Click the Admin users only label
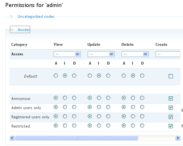183x146 pixels. pos(26,108)
